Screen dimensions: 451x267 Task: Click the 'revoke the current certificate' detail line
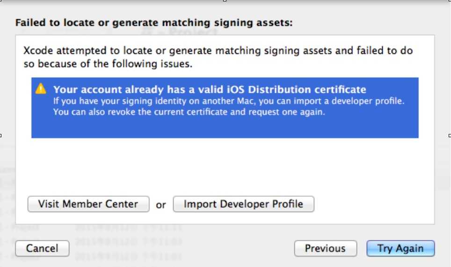coord(189,112)
